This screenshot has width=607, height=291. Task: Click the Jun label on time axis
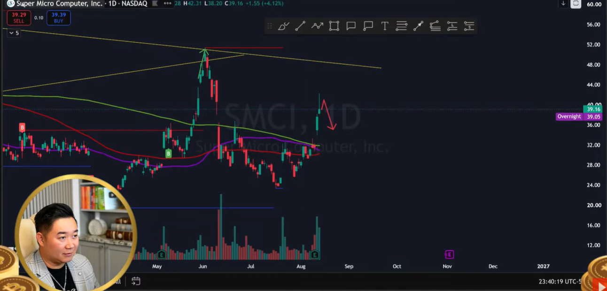[202, 266]
